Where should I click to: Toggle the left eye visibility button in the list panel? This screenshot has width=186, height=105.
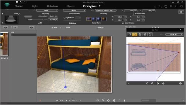pyautogui.click(x=6, y=27)
